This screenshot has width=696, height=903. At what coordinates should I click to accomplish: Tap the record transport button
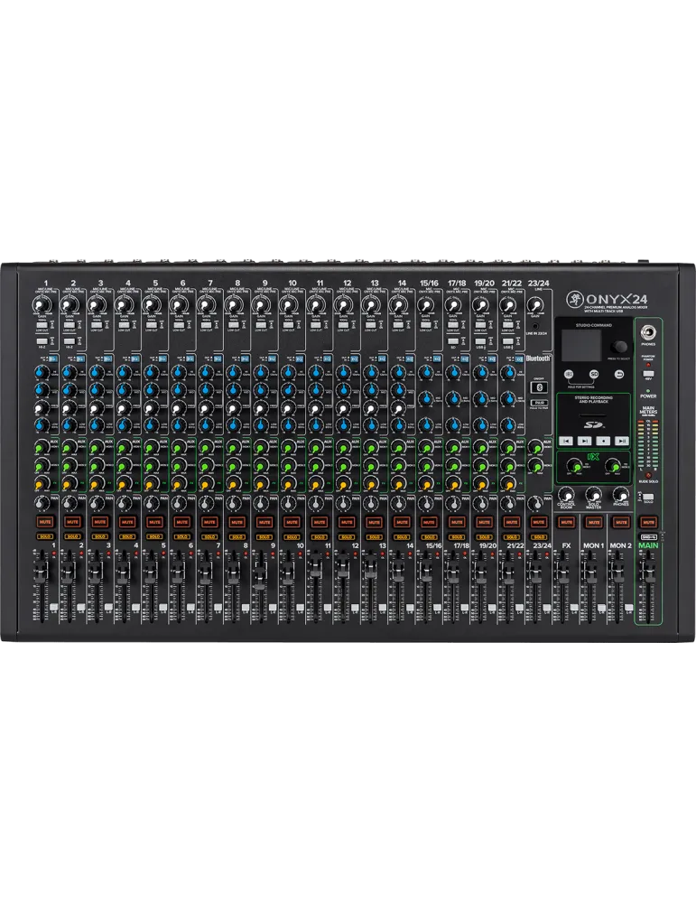click(603, 441)
